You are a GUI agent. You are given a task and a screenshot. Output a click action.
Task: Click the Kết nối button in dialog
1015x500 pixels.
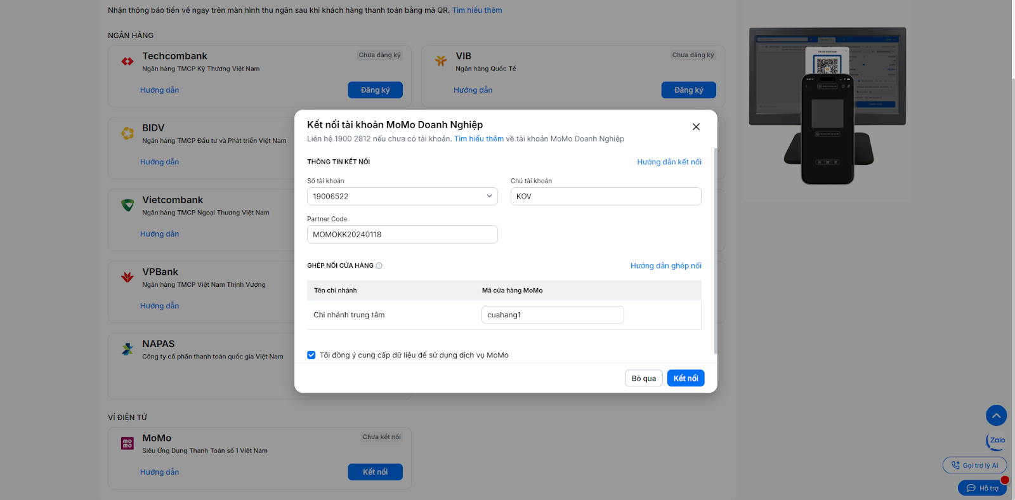tap(685, 378)
